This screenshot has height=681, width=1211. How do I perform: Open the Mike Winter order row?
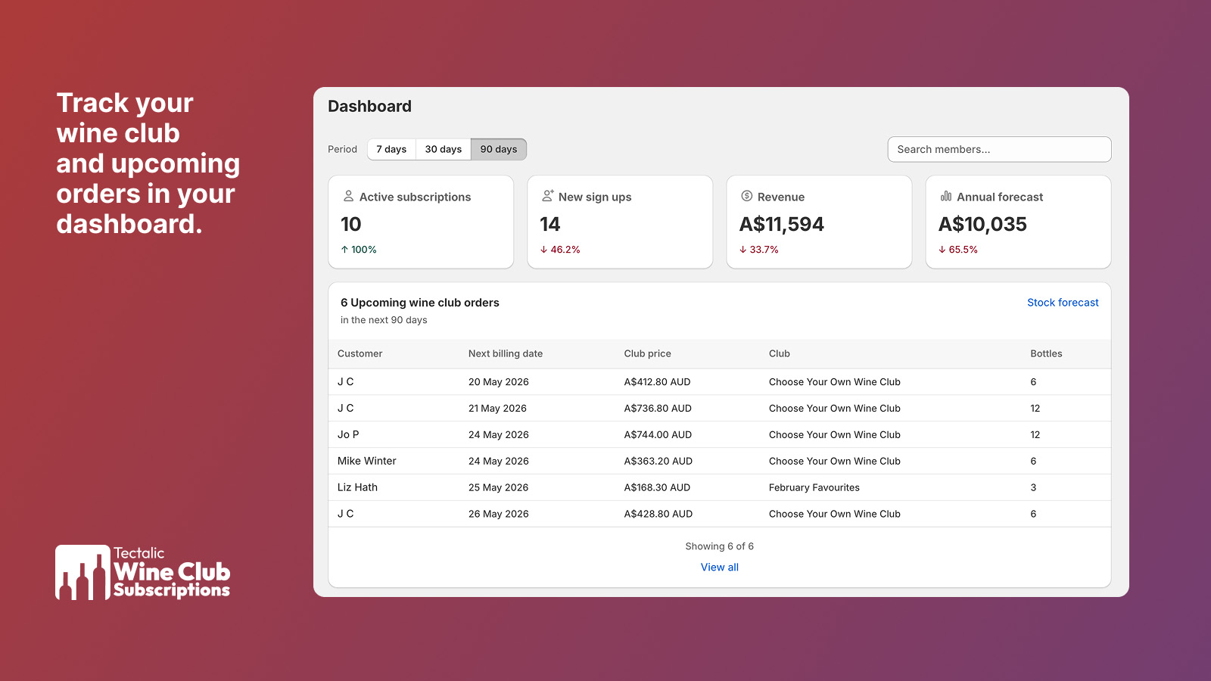point(367,461)
